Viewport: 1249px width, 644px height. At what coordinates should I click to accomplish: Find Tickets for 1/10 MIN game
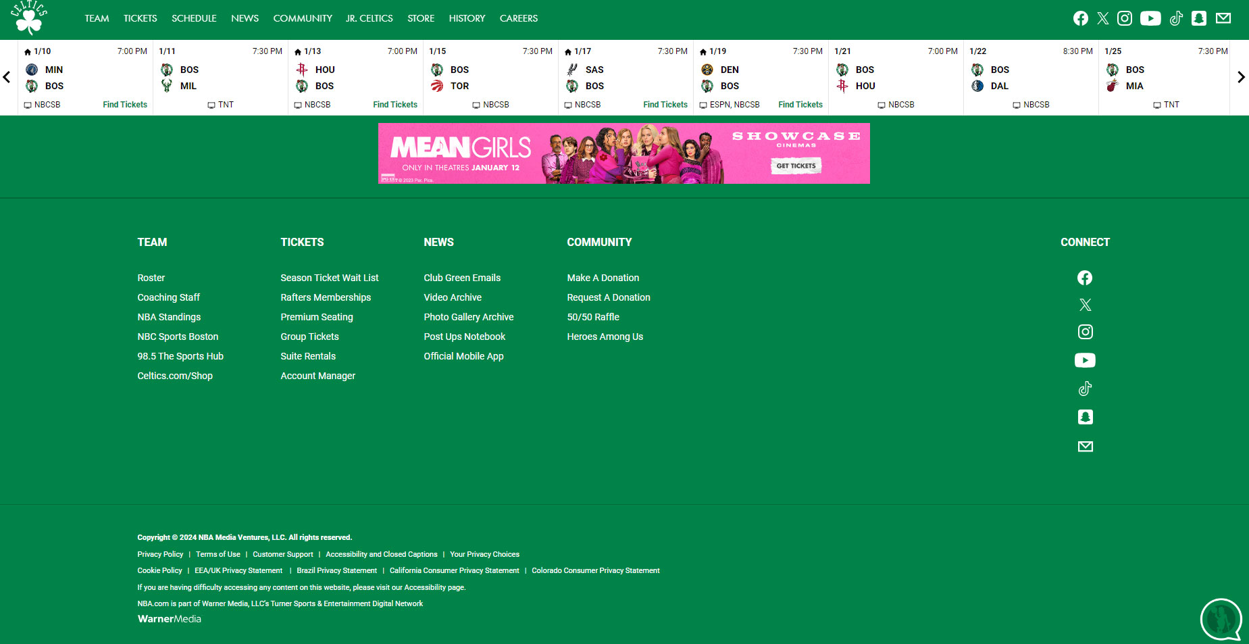[125, 105]
